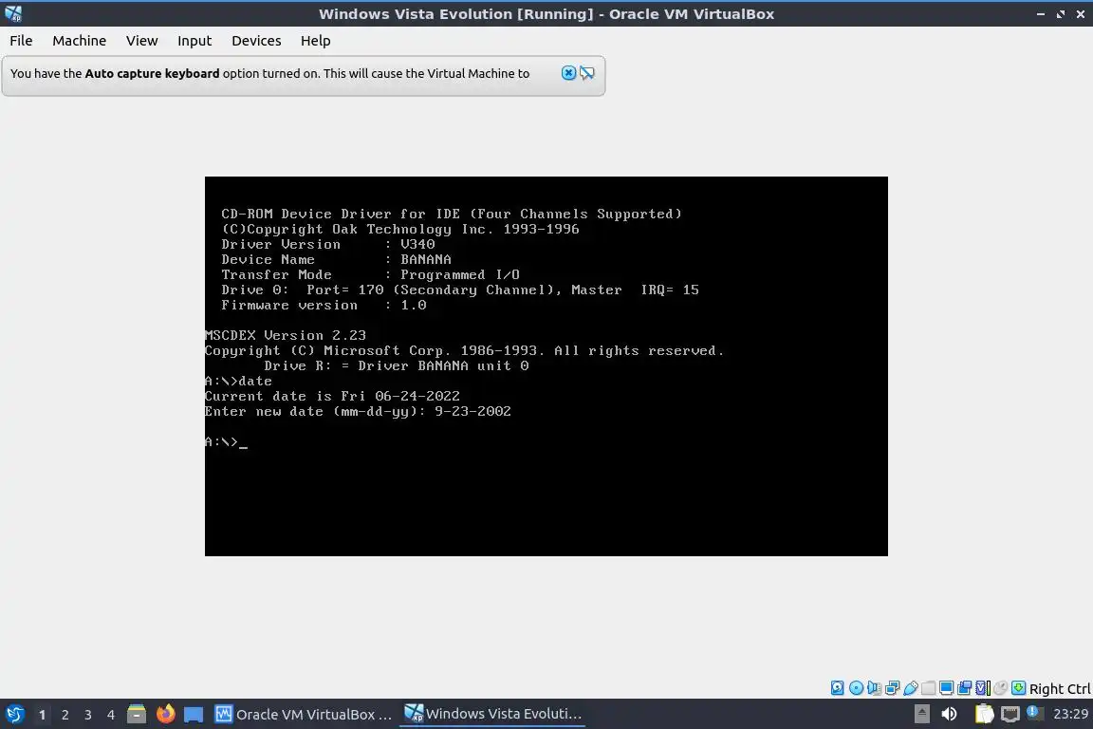Screen dimensions: 1093x729
Task: Click the don't show again notification icon
Action: pyautogui.click(x=587, y=72)
